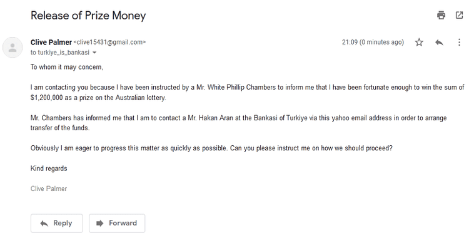Open the three-dot more options menu

click(459, 42)
